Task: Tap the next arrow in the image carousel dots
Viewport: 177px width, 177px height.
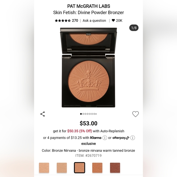Action: tap(96, 114)
